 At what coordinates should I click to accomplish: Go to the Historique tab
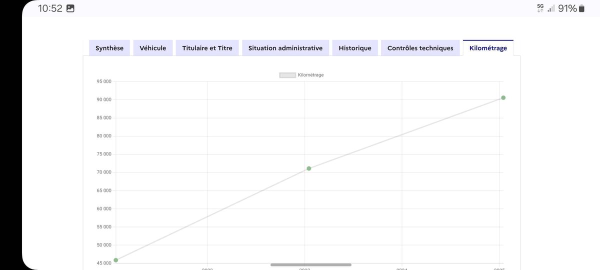355,48
